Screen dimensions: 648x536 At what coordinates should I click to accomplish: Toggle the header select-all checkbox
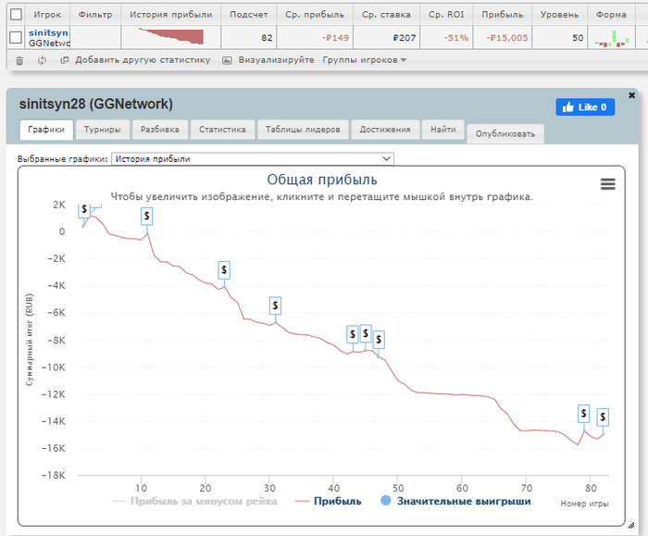pyautogui.click(x=16, y=15)
